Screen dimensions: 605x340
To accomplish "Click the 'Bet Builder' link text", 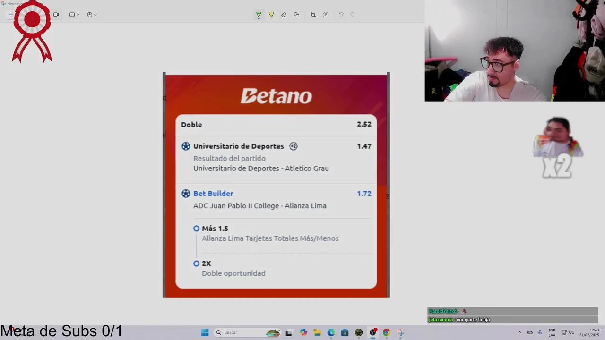I will (x=213, y=194).
